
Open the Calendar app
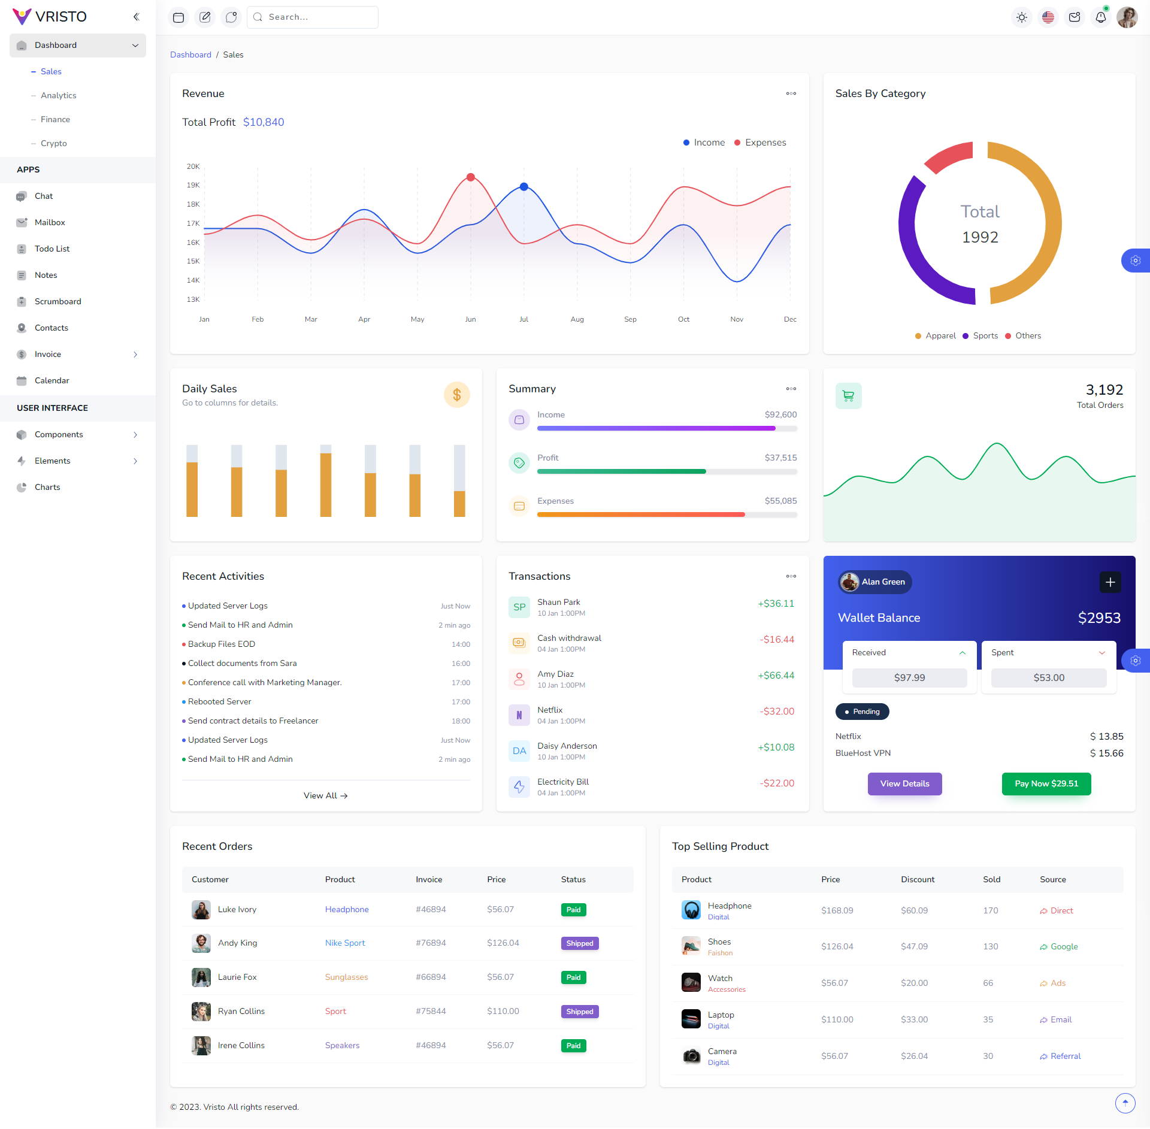pos(53,380)
